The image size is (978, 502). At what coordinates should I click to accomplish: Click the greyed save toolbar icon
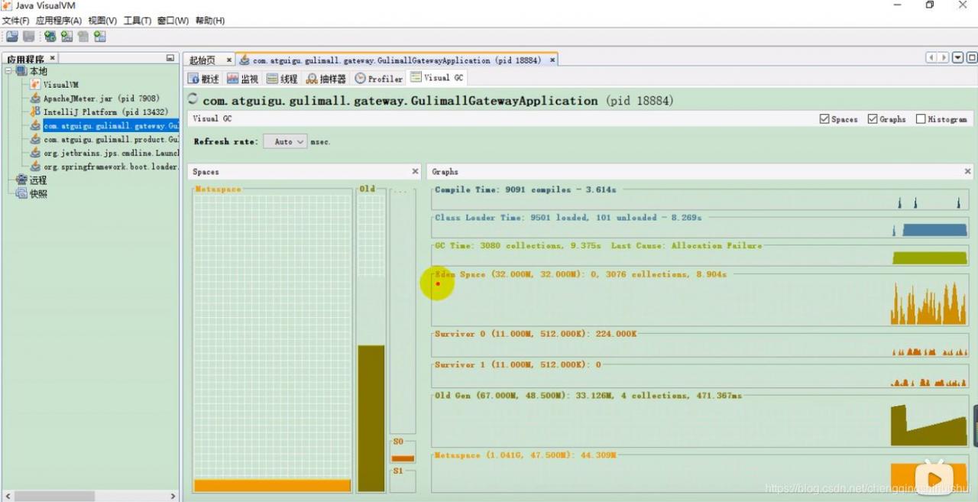click(29, 36)
